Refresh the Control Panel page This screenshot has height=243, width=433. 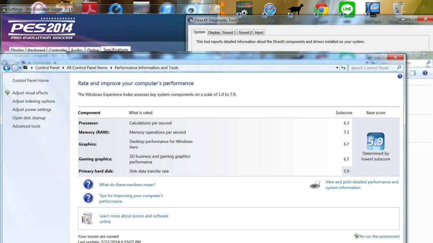pos(343,68)
